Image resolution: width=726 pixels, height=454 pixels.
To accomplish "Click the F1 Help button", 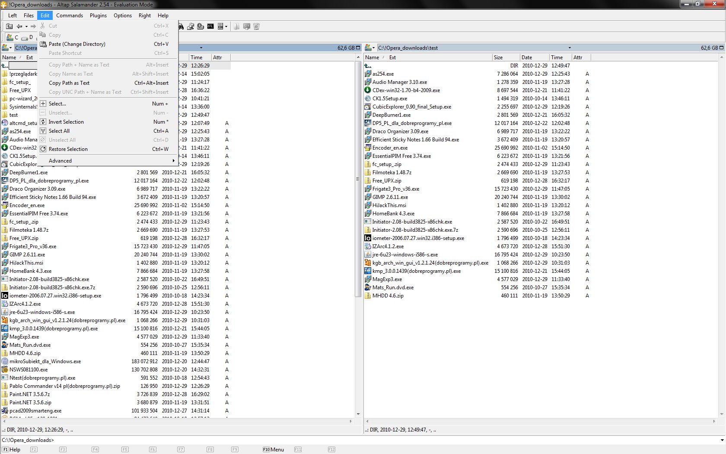I will click(12, 450).
